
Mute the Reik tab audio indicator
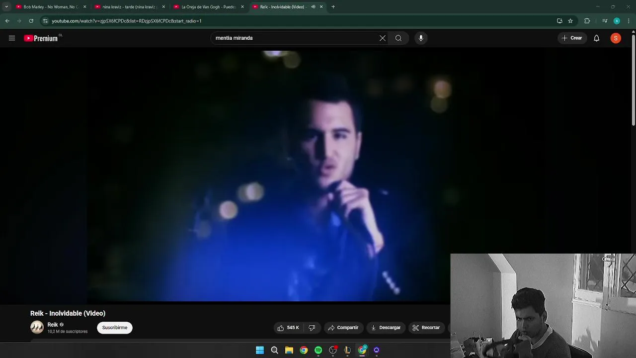[x=313, y=7]
